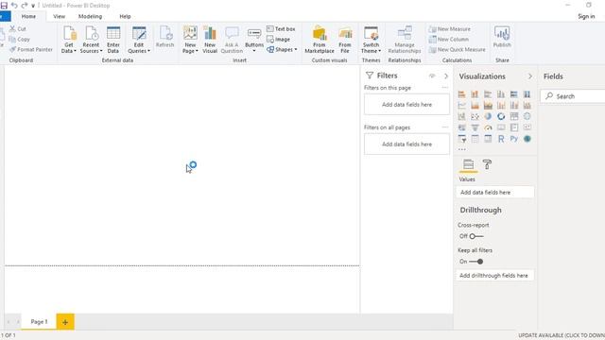Select the Pie chart visual

pos(488,116)
